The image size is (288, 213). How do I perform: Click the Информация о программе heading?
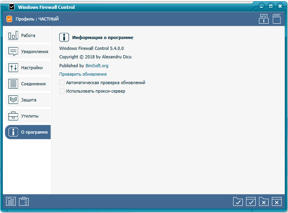(x=103, y=37)
